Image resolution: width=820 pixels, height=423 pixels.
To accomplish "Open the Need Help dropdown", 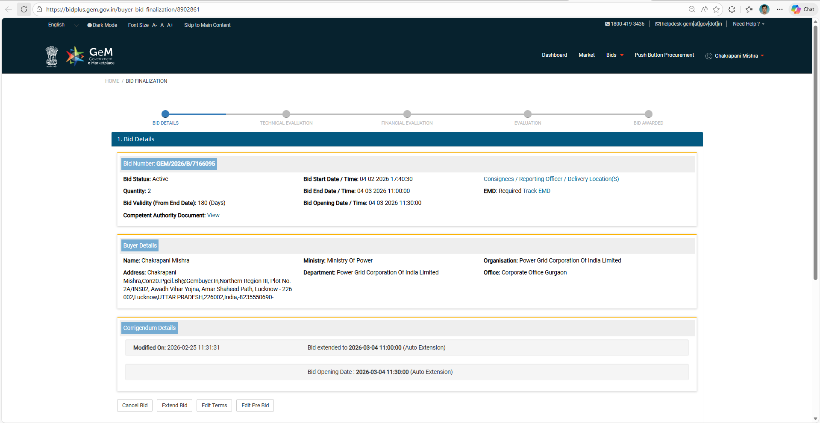I will (x=748, y=24).
